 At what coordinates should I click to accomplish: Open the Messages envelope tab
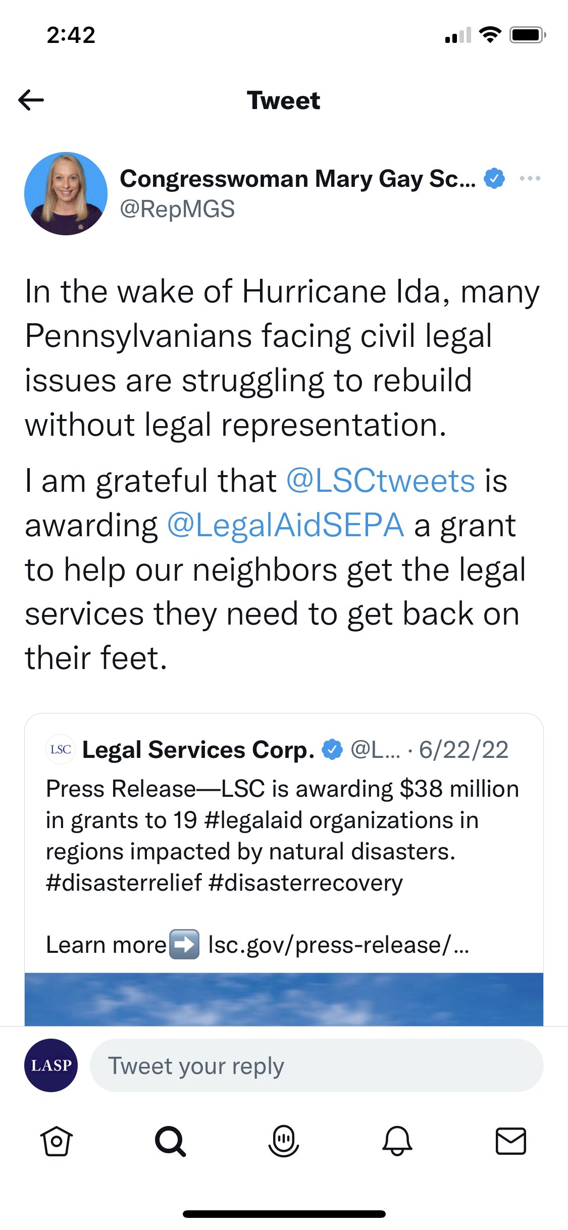(511, 1141)
